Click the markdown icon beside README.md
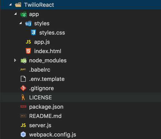 23,116
